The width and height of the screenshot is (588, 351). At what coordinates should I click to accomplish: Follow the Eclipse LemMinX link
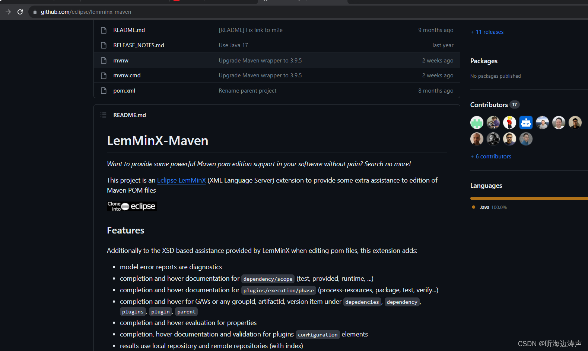[181, 180]
